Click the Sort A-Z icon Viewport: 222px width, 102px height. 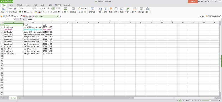coord(116,9)
